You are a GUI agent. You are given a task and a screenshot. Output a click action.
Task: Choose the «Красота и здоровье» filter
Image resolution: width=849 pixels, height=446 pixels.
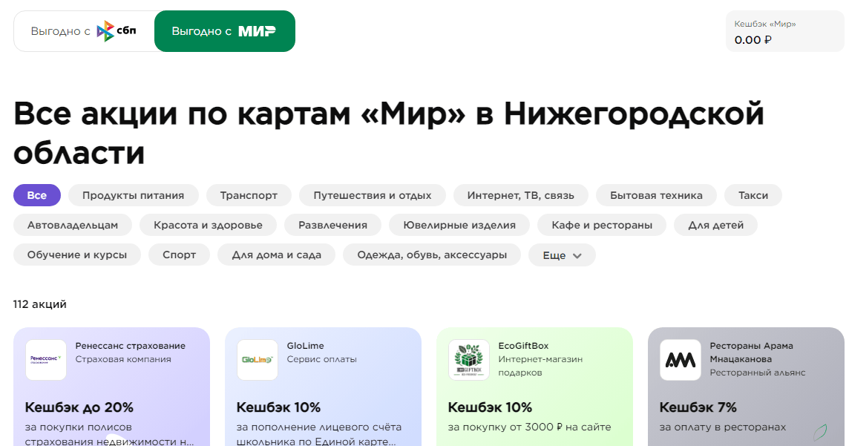pos(208,225)
